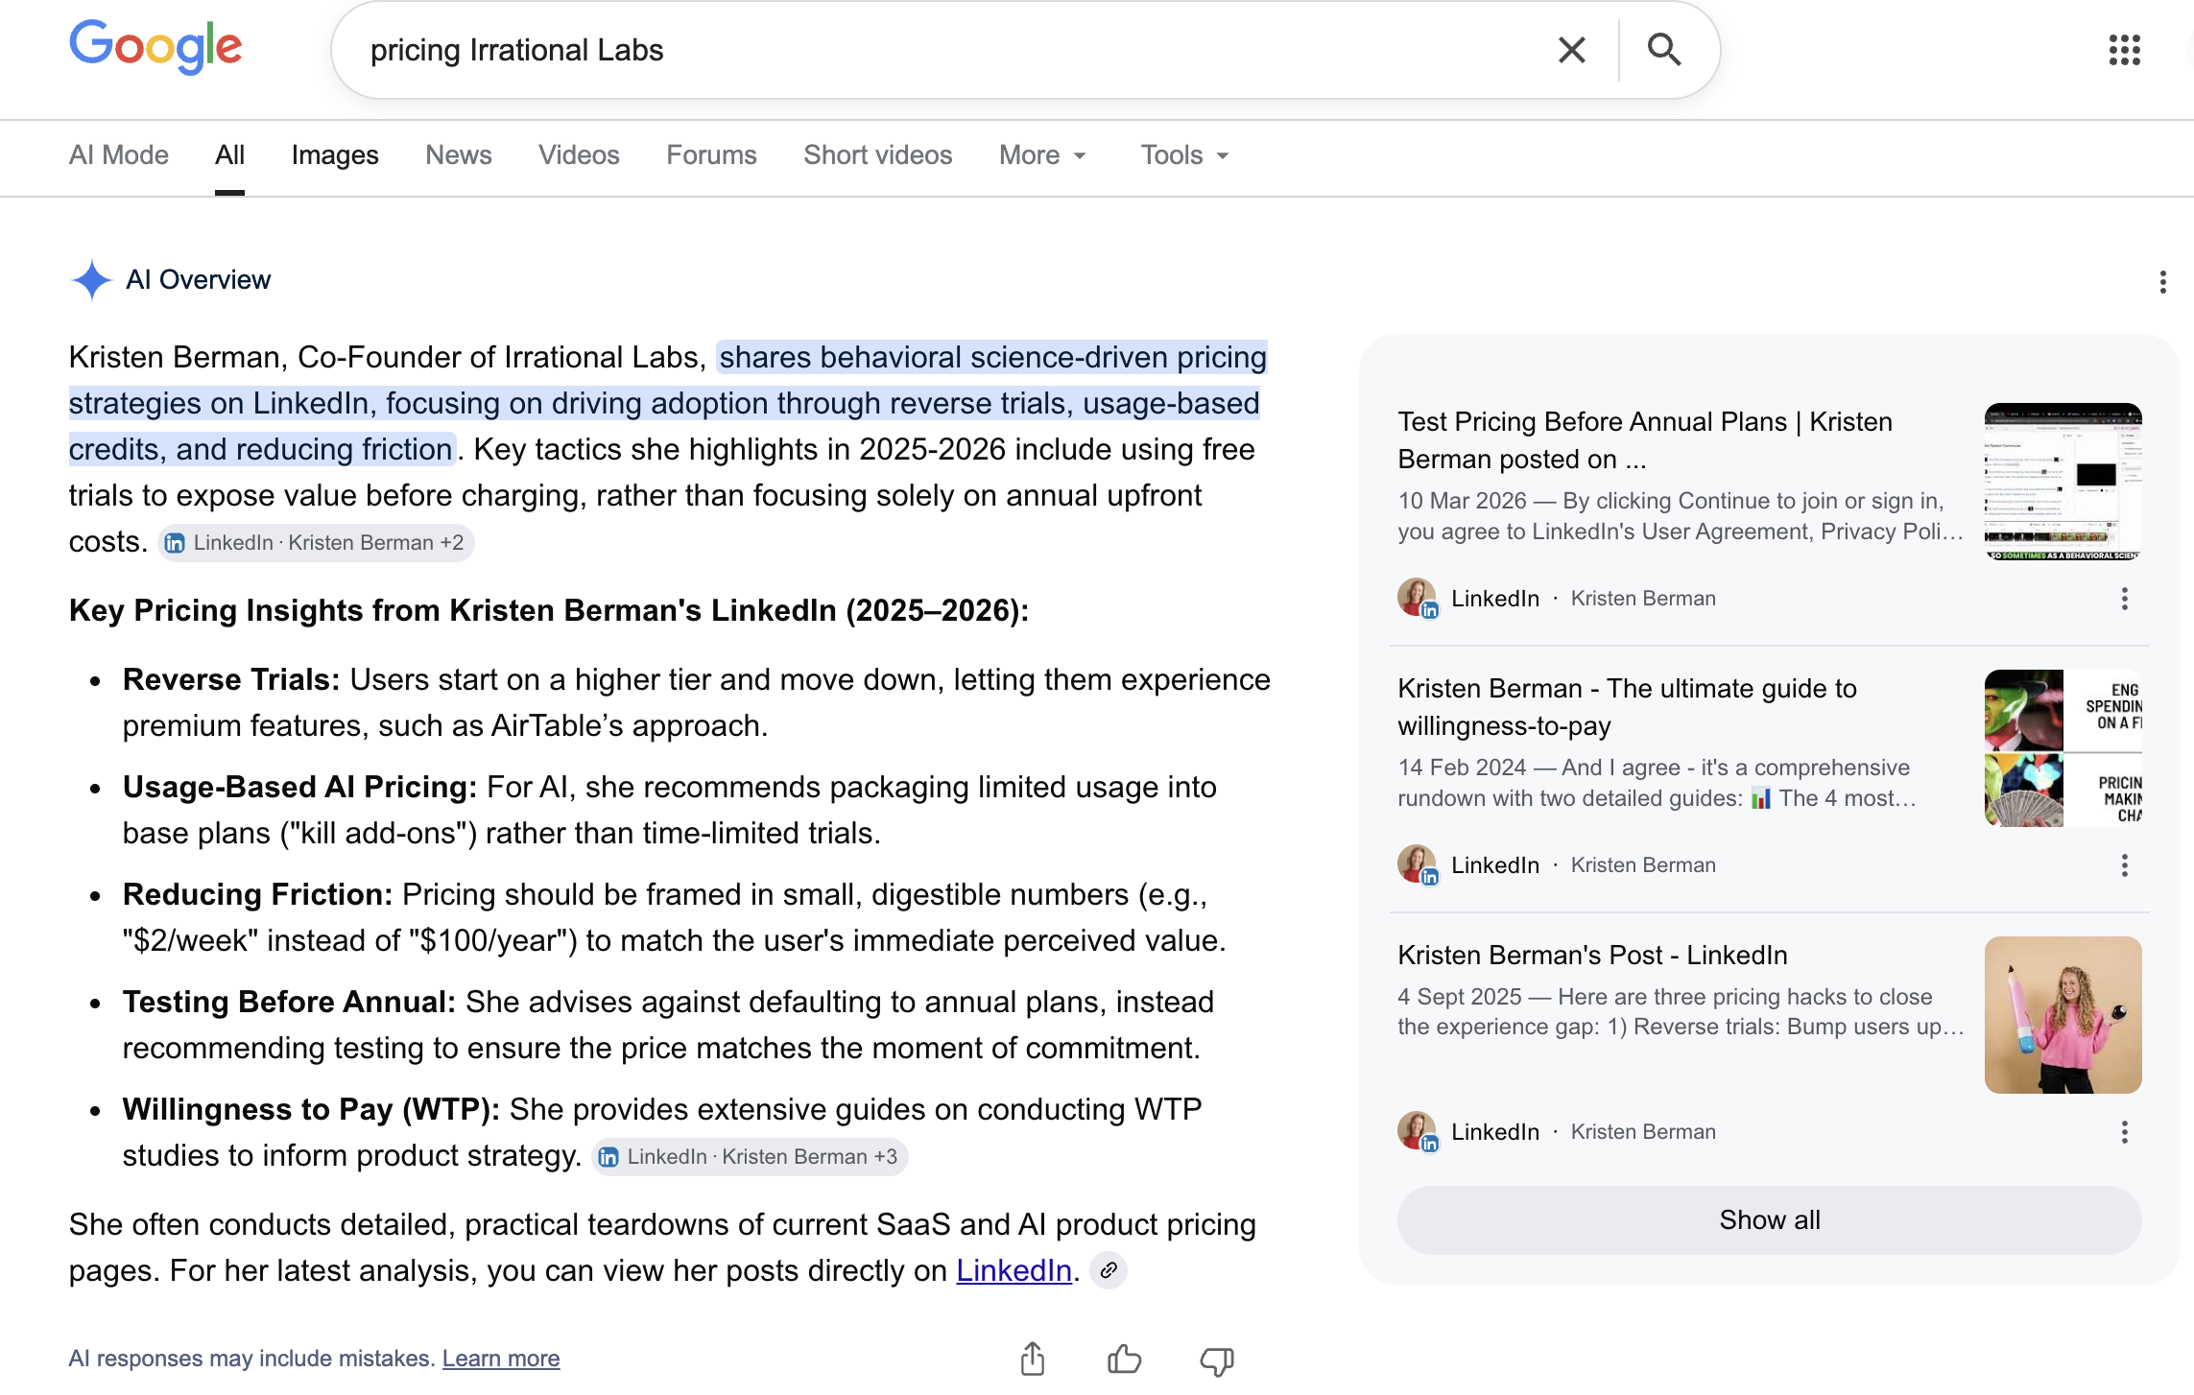Give thumbs up to AI Overview

1124,1359
